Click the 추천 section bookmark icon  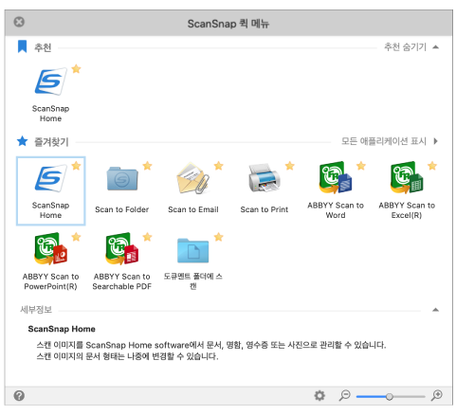(x=22, y=46)
